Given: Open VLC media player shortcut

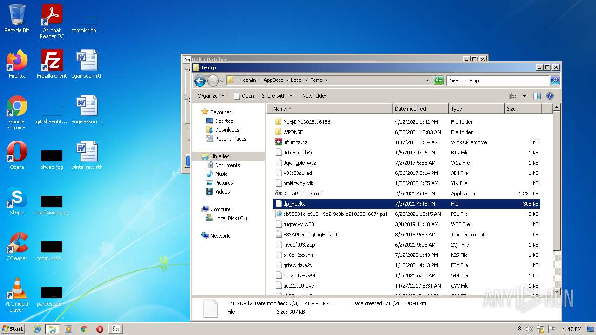Looking at the screenshot, I should (x=17, y=295).
